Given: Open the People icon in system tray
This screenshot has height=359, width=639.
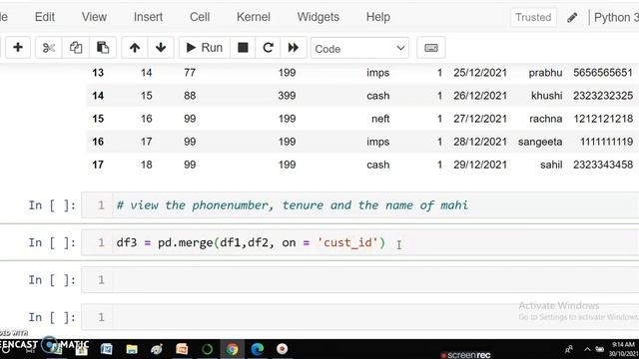Looking at the screenshot, I should coord(568,349).
